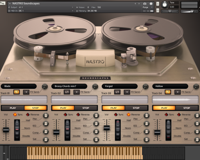Click Track 03 volume fader
200x160 pixels.
tap(107, 128)
